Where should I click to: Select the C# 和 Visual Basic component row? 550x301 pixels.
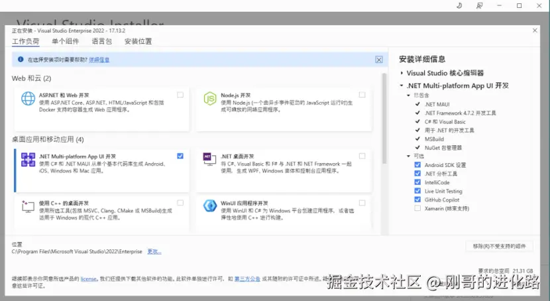tap(445, 122)
